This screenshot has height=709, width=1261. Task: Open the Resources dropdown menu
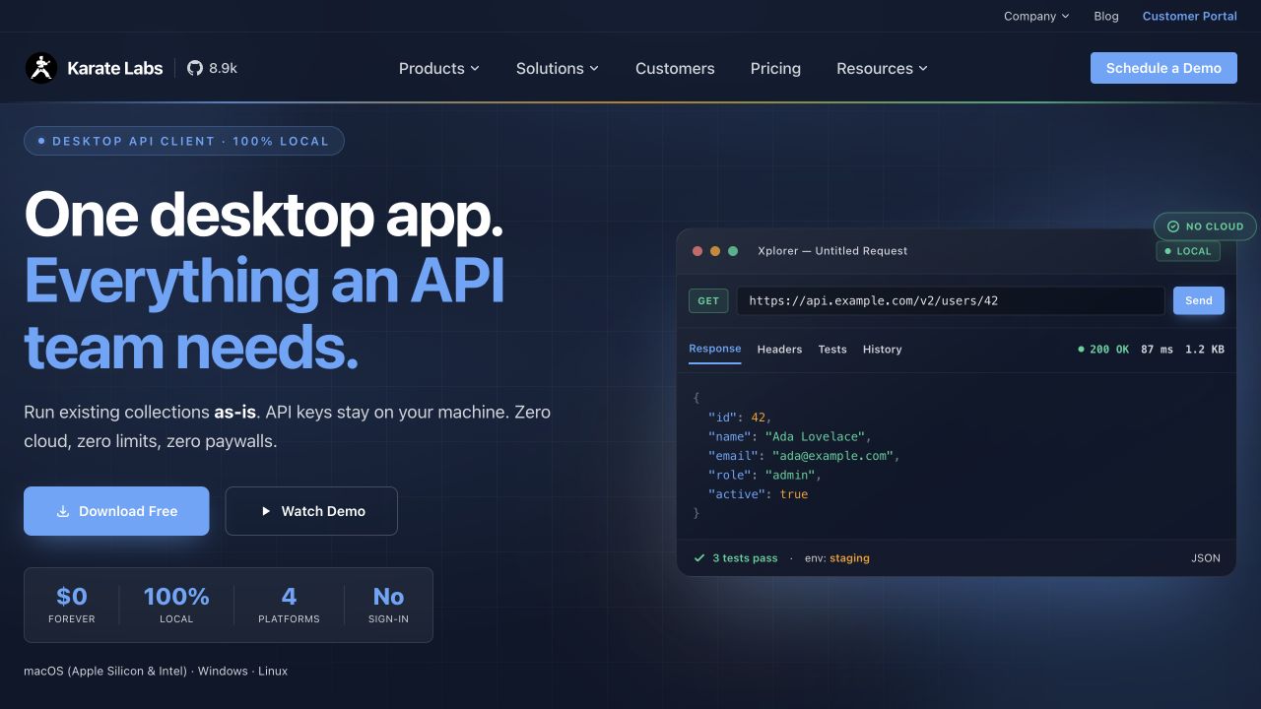(x=882, y=68)
